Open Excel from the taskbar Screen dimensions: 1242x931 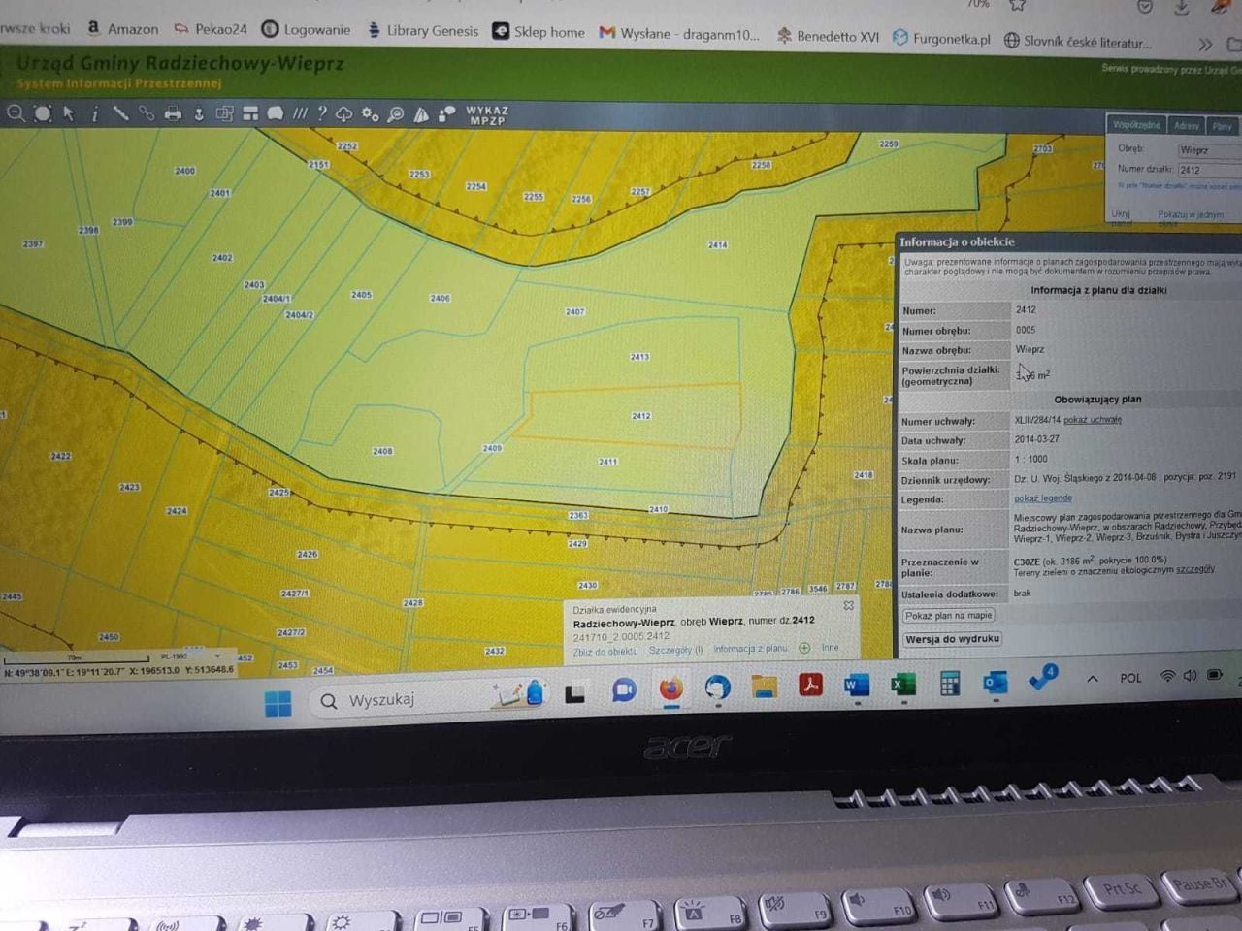[x=903, y=685]
